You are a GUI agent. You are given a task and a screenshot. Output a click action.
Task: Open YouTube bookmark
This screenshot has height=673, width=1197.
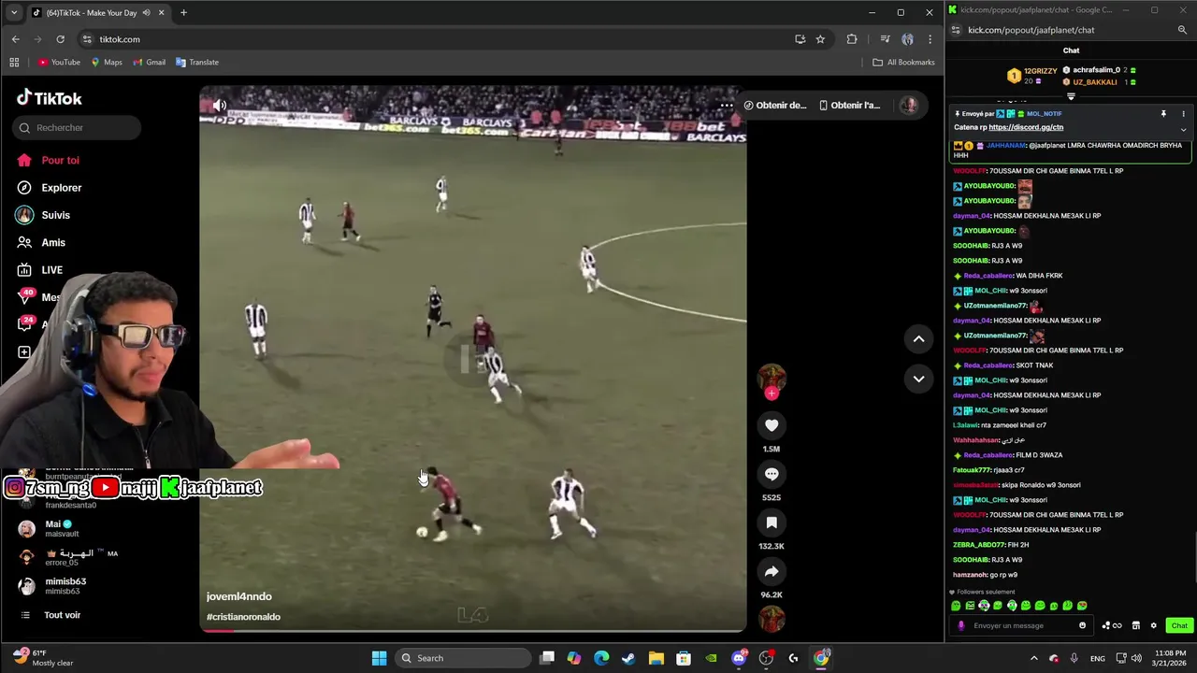point(59,63)
